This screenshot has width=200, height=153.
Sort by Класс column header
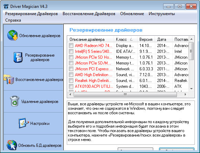click(126, 39)
